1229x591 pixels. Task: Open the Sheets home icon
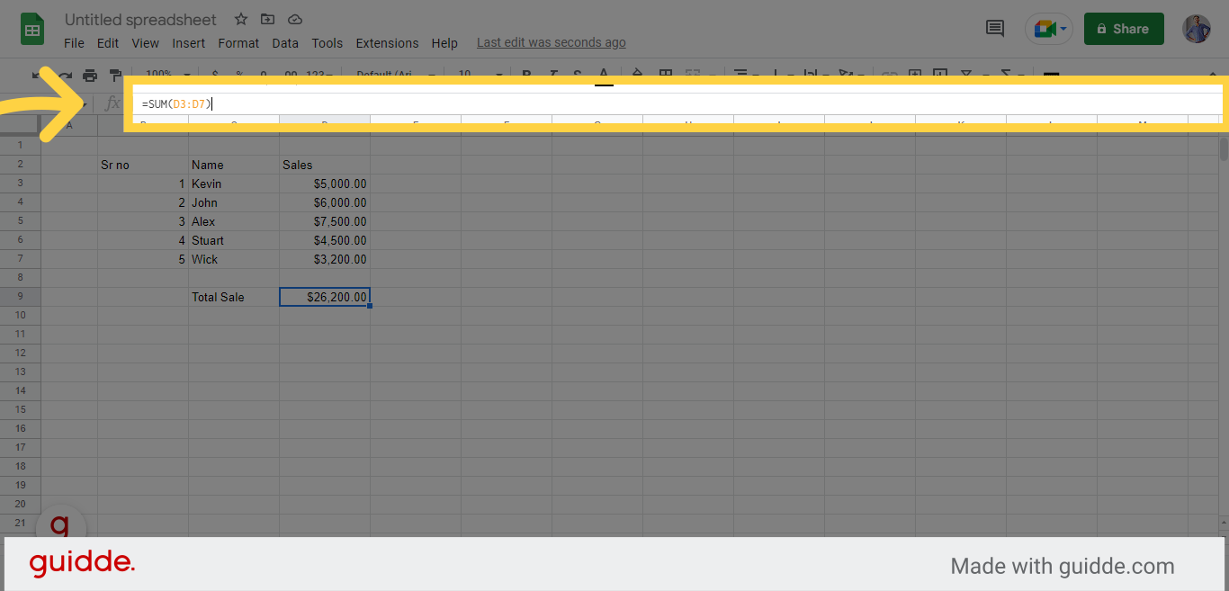pyautogui.click(x=33, y=30)
